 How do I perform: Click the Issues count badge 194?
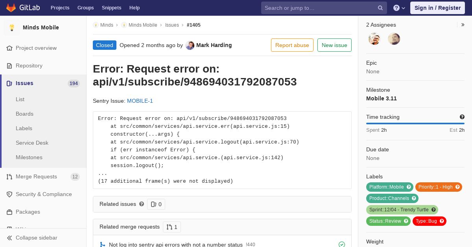pos(74,83)
